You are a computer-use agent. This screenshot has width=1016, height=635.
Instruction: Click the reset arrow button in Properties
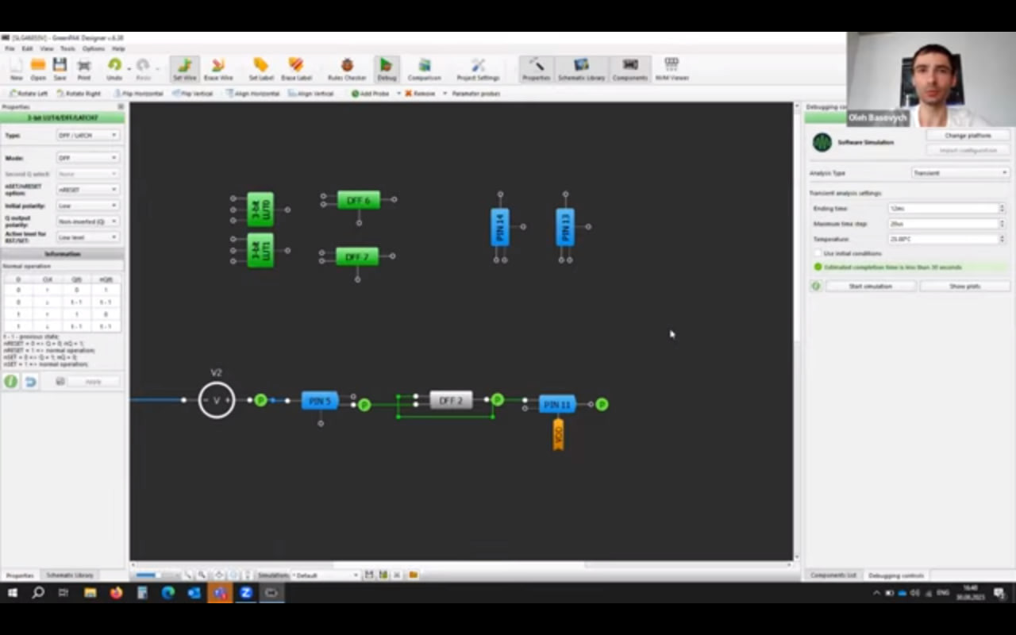click(x=29, y=382)
